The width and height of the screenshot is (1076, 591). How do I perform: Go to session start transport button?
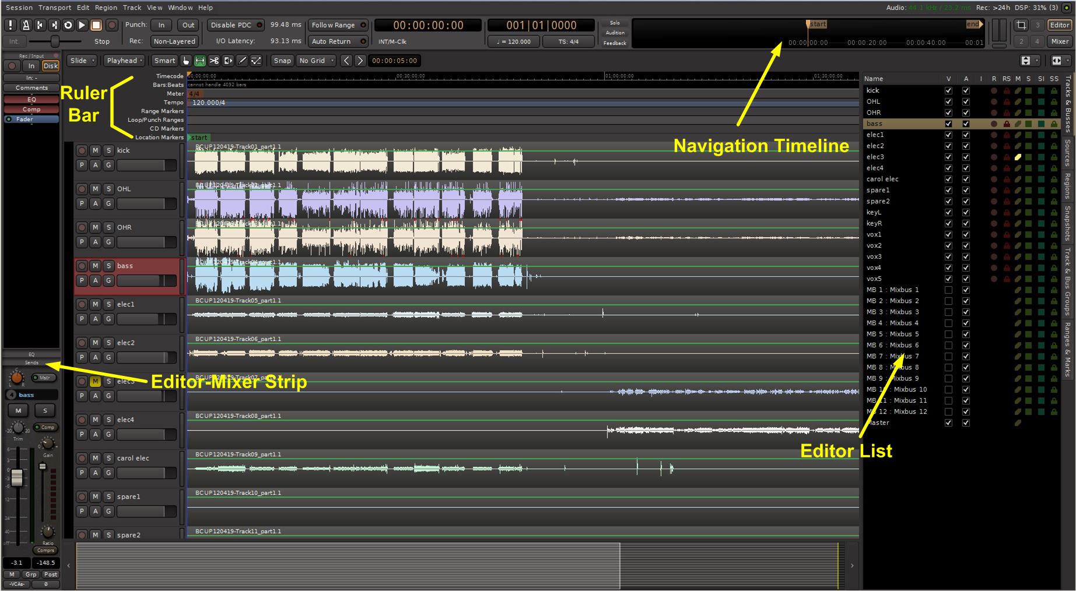[x=40, y=25]
